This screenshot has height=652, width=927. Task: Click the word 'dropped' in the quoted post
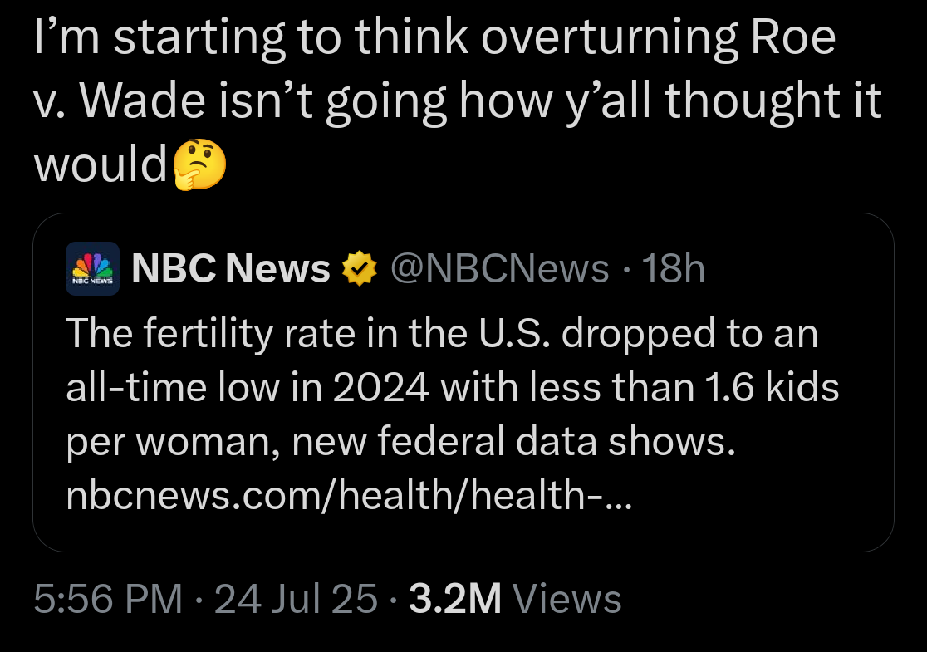point(638,335)
